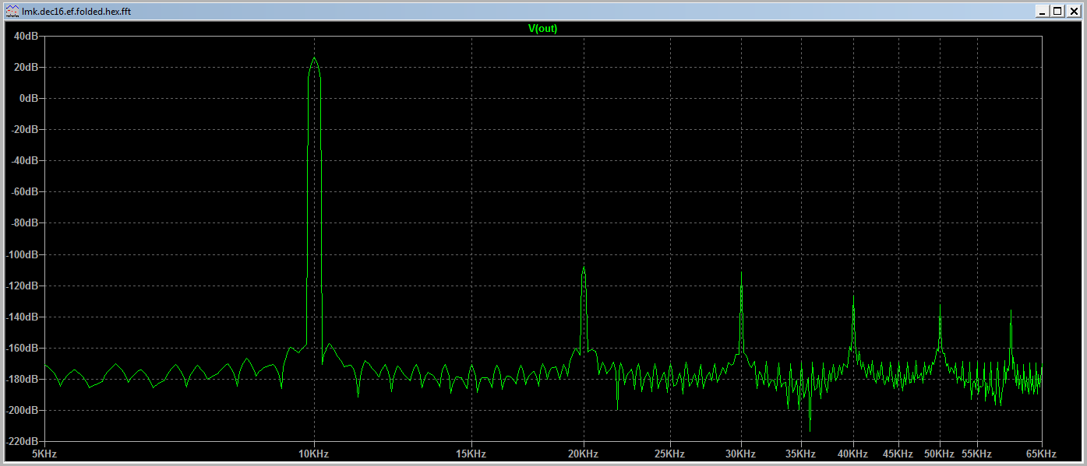Click the -80dB vertical axis label
Image resolution: width=1087 pixels, height=466 pixels.
pos(25,222)
